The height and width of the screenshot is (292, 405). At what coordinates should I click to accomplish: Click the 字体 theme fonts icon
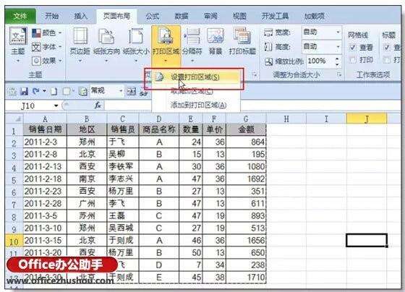coord(36,47)
